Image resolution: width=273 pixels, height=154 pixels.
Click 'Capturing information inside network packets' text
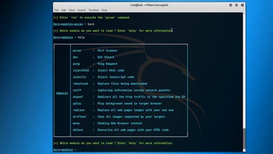coord(134,90)
